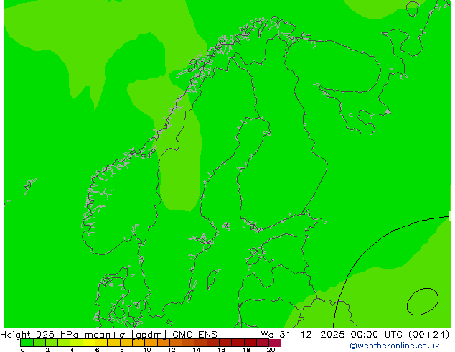Viewport: 455px width, 352px height.
Task: Click the 'mean+σ' text in title
Action: pyautogui.click(x=105, y=335)
